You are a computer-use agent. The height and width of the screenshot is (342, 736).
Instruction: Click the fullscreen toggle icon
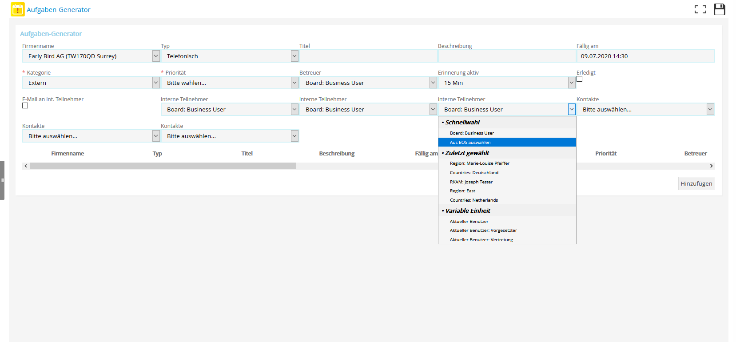click(700, 9)
